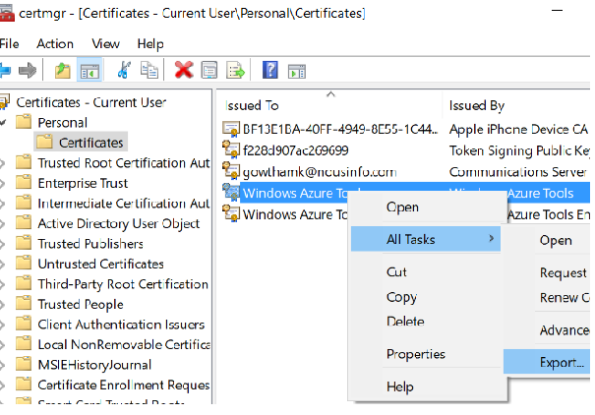
Task: Click the Copy toolbar icon
Action: pos(149,70)
